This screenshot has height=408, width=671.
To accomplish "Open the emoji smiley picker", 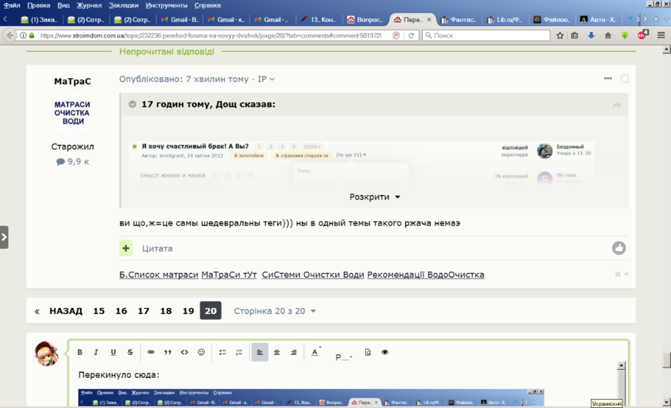I will [x=201, y=352].
